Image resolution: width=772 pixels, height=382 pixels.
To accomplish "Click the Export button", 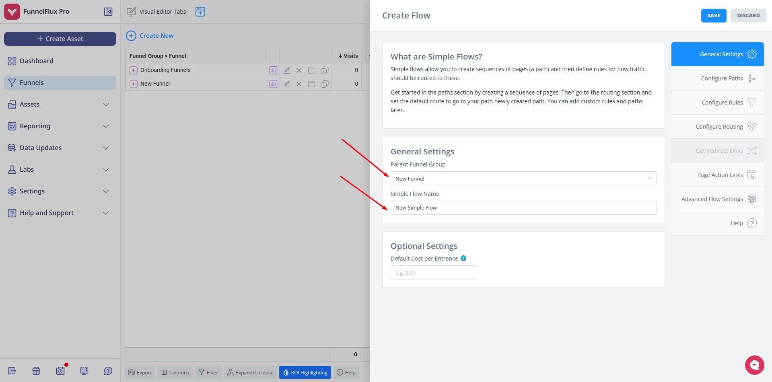I will click(x=140, y=373).
